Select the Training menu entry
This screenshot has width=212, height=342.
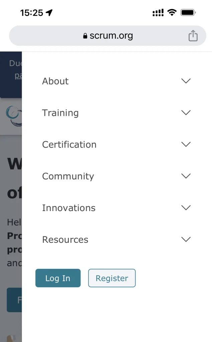60,113
